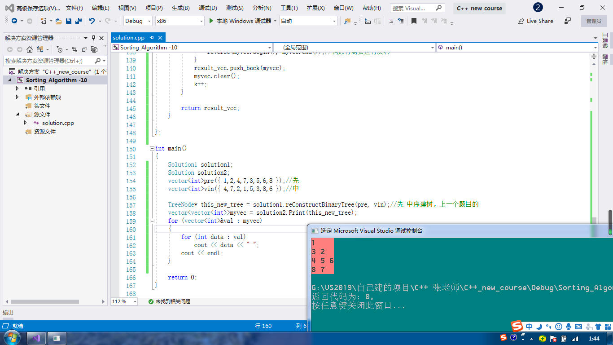Click 未找到相关问题 status indicator
The image size is (613, 345).
169,301
